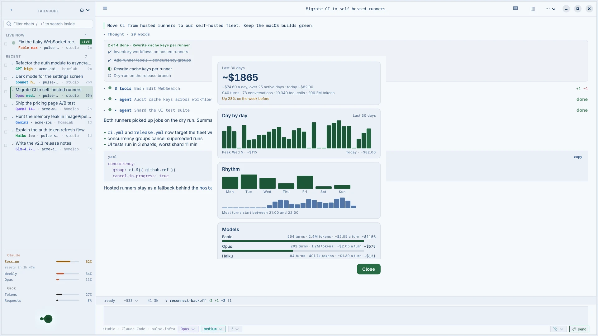This screenshot has height=336, width=598.
Task: Click the Weekly usage bar at 34%
Action: coord(67,274)
